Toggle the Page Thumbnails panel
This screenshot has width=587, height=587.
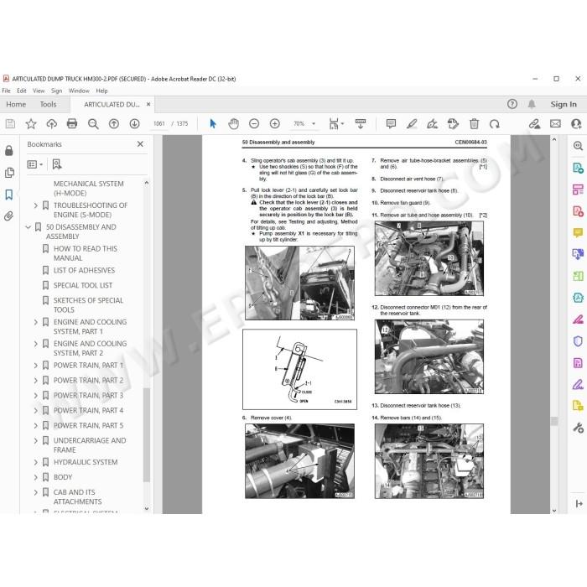tap(9, 173)
